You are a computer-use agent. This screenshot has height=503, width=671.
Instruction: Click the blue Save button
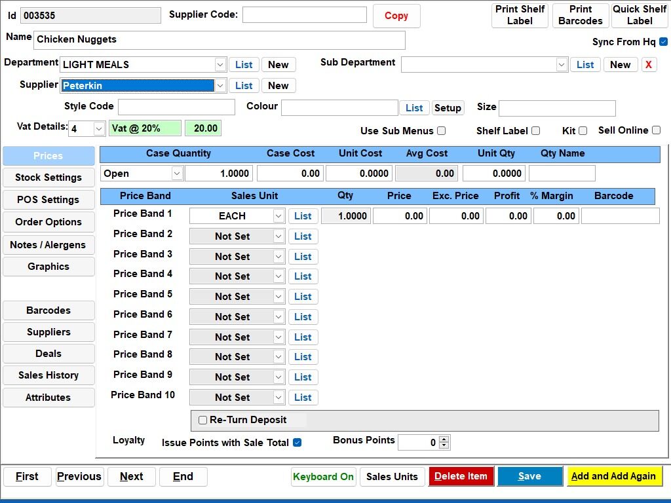tap(529, 477)
